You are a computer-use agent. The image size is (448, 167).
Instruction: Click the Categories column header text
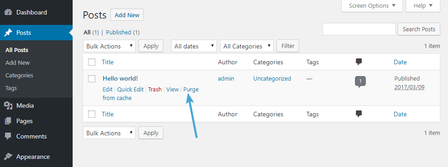click(x=268, y=62)
